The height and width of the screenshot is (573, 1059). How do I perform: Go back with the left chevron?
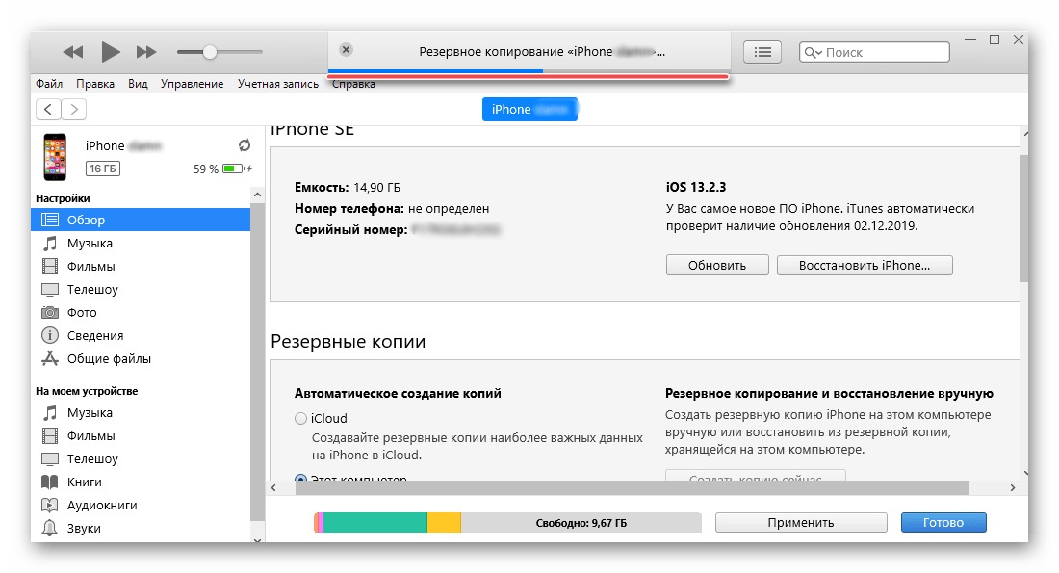48,109
